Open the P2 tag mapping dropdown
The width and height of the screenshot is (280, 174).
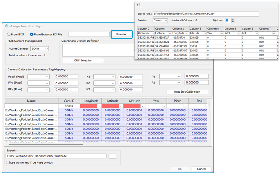click(x=170, y=83)
